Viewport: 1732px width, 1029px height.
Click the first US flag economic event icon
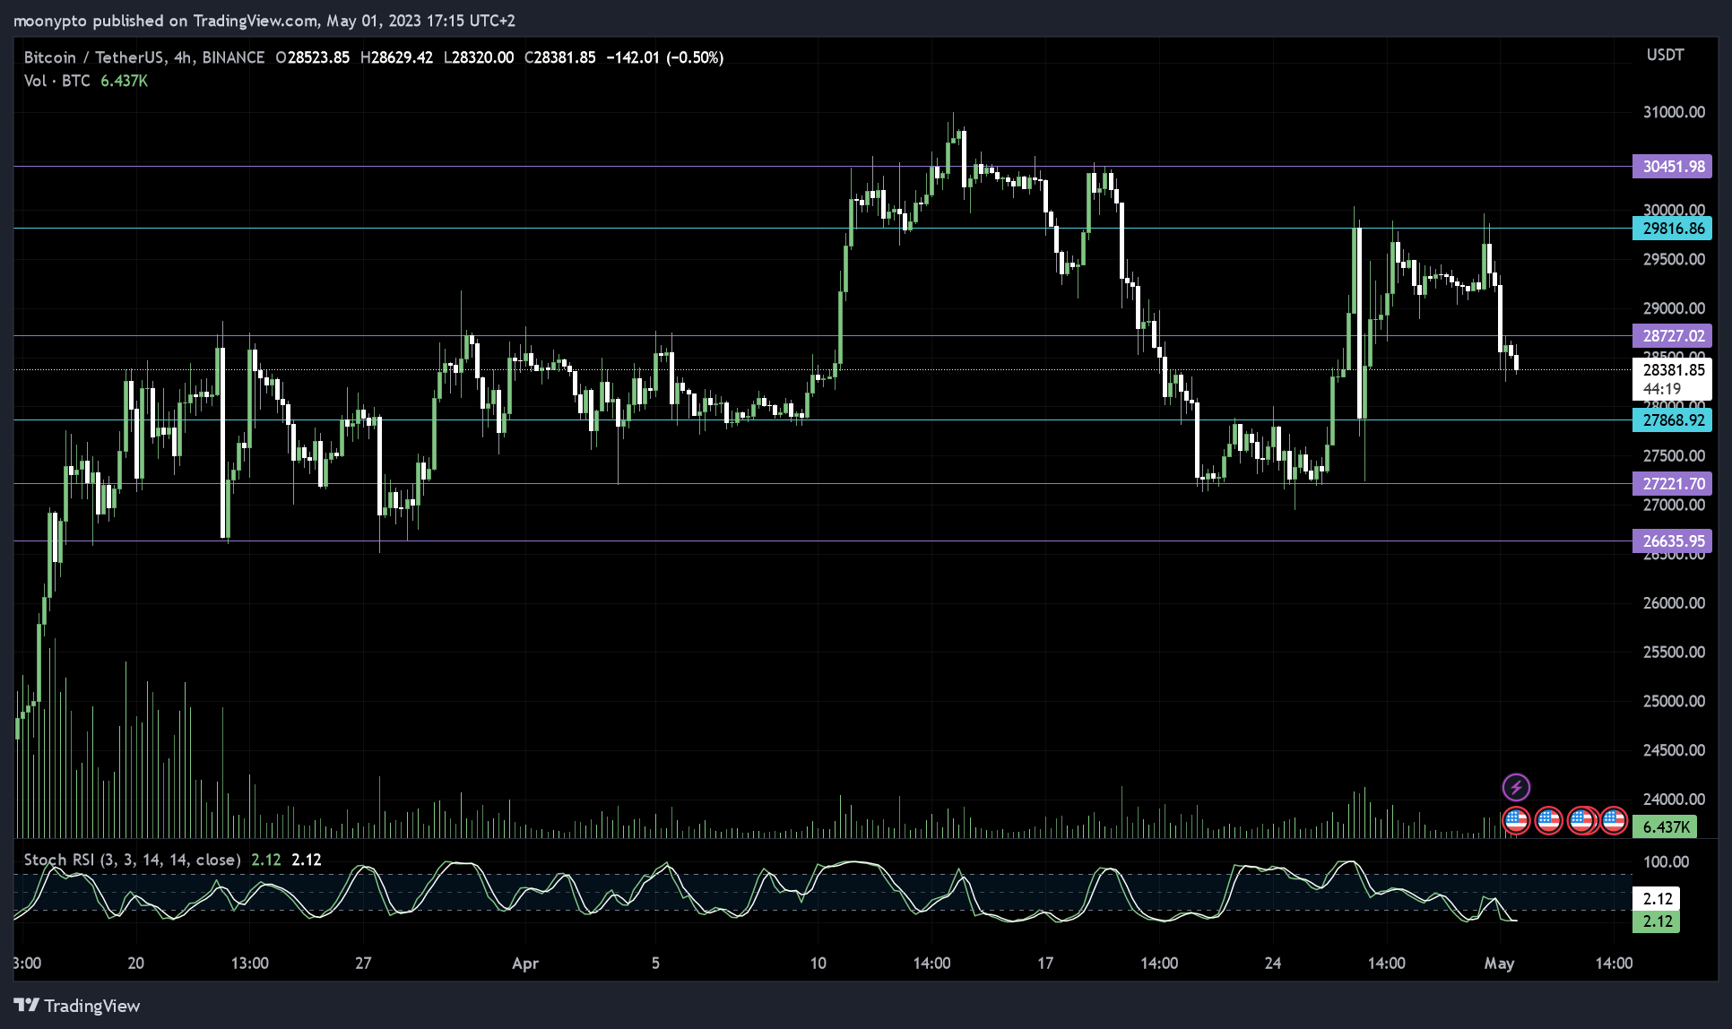[x=1516, y=820]
